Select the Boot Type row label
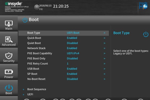The width and height of the screenshot is (150, 100). [34, 33]
